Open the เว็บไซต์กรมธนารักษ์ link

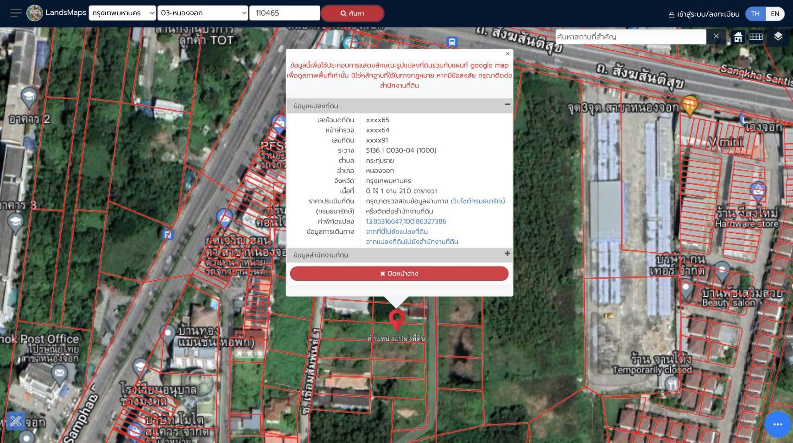coord(478,201)
